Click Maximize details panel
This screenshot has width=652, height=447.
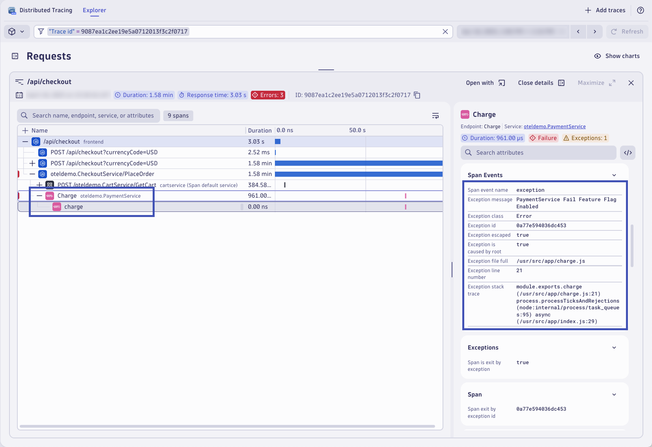(x=596, y=83)
